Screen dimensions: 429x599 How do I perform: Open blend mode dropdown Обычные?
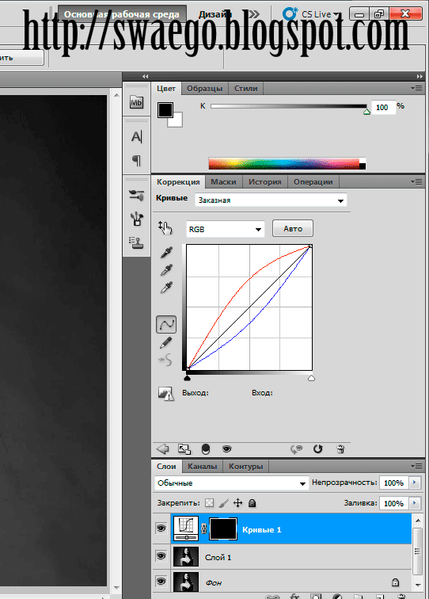pyautogui.click(x=232, y=483)
